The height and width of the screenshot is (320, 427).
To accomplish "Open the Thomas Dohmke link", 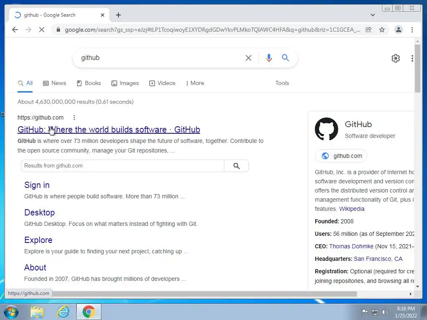I will click(351, 246).
